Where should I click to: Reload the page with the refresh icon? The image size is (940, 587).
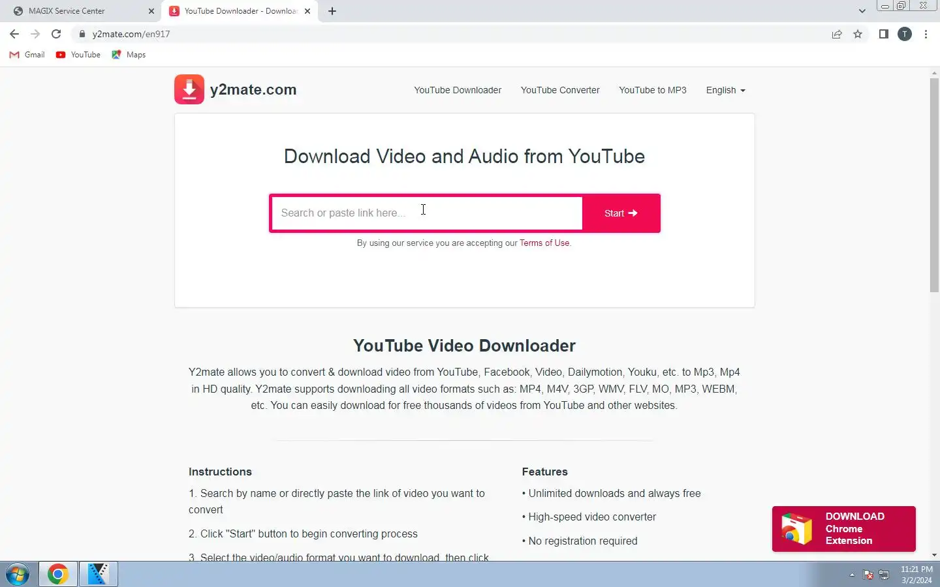pos(56,34)
